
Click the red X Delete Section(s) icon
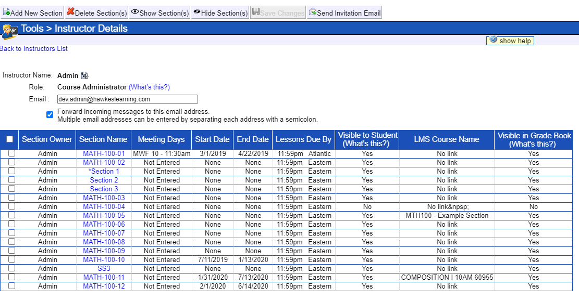click(70, 12)
